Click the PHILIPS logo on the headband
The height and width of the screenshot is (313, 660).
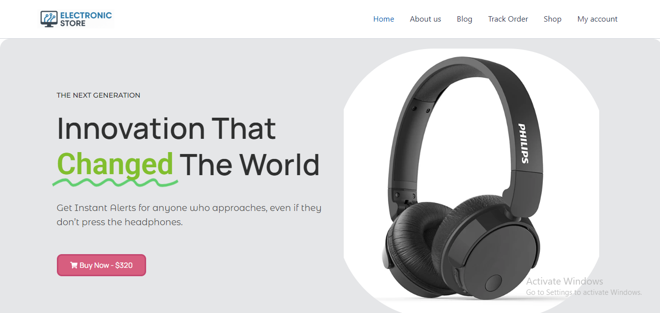(523, 143)
